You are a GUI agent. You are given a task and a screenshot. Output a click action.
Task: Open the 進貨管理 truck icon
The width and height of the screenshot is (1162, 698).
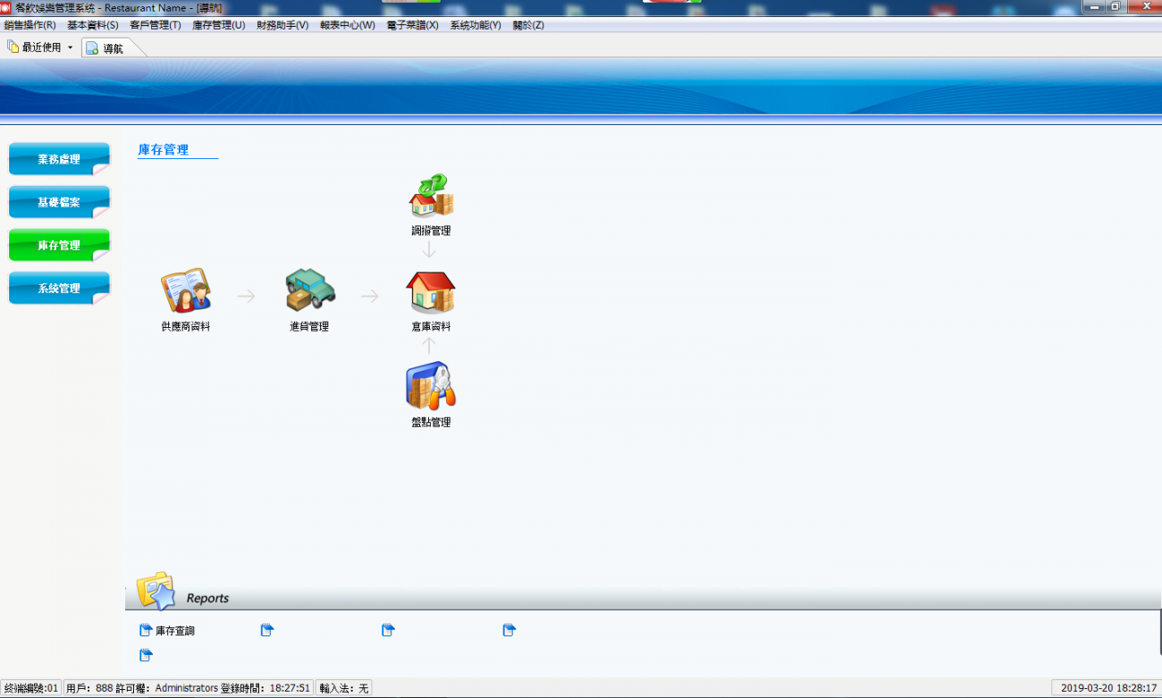click(x=309, y=290)
